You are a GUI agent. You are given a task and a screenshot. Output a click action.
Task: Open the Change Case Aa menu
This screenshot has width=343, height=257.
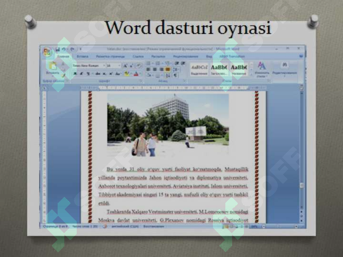118,74
